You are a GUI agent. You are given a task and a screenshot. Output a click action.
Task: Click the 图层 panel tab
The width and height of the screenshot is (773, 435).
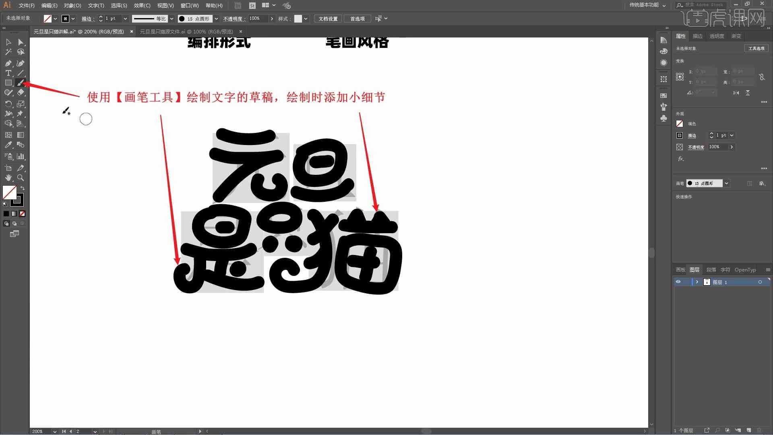695,269
